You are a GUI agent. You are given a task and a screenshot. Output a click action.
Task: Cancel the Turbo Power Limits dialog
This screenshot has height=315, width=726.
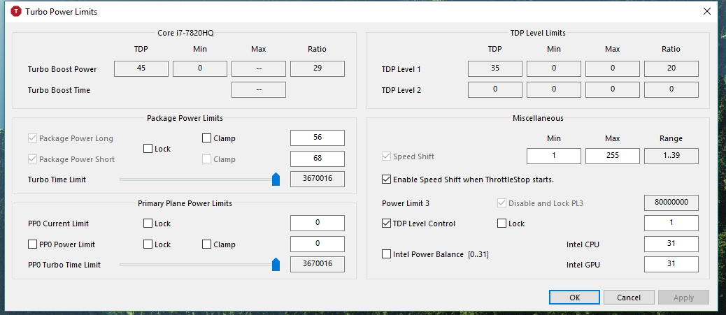tap(629, 298)
